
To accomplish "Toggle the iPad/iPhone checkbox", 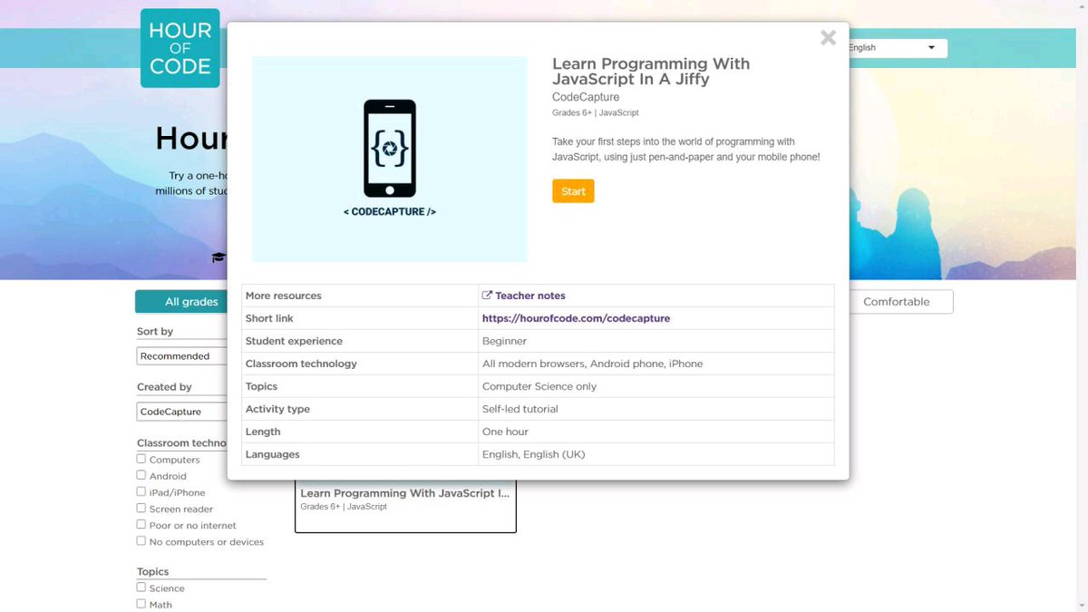I will (x=141, y=491).
